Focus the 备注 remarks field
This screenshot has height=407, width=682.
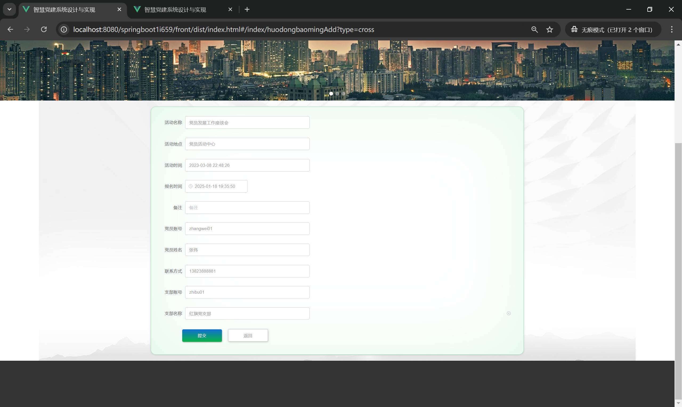point(247,207)
